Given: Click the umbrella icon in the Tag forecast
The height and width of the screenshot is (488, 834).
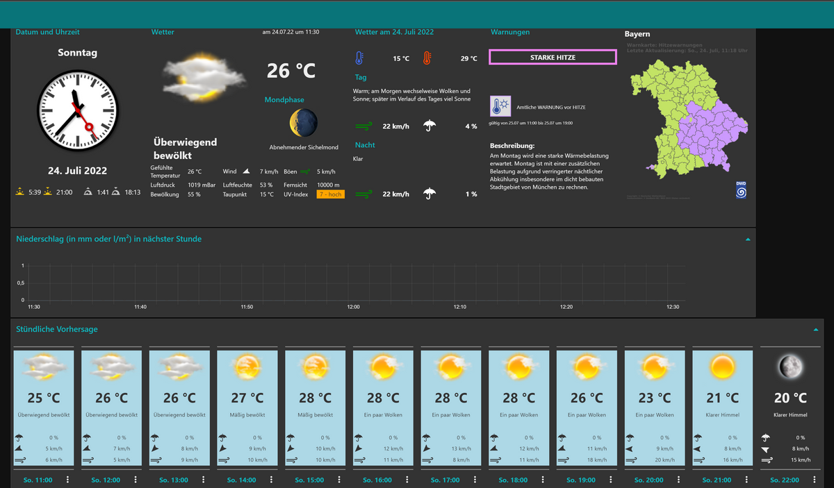Looking at the screenshot, I should click(x=430, y=126).
